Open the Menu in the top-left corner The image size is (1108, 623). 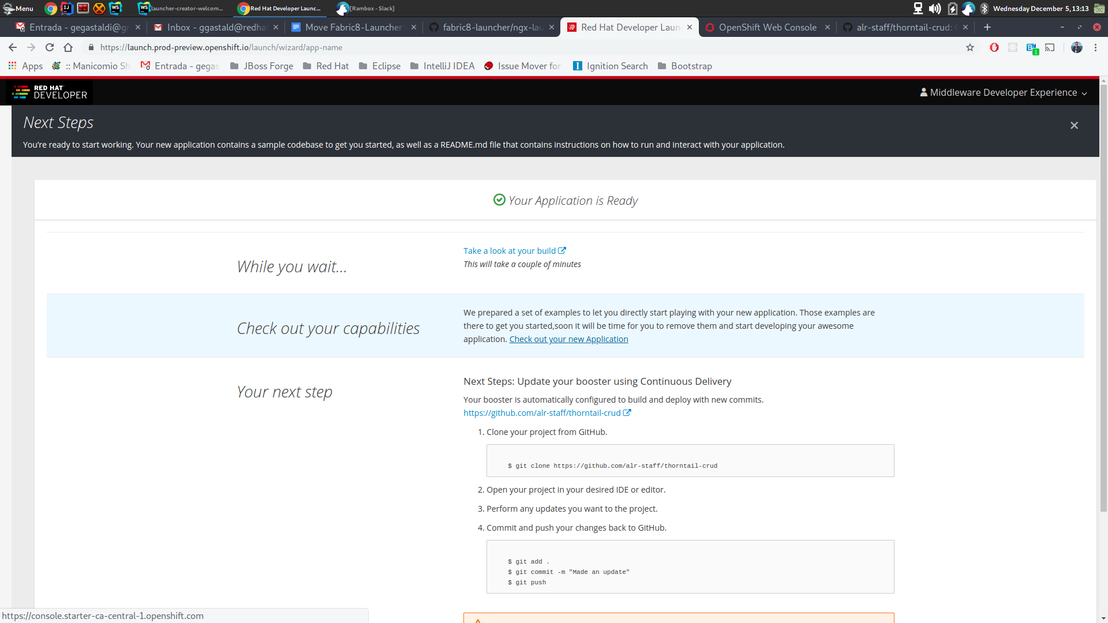pyautogui.click(x=18, y=8)
